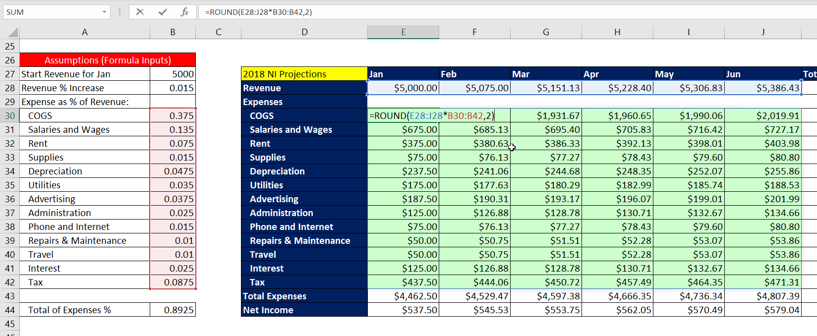The height and width of the screenshot is (336, 817).
Task: Click the 2018 NI Projections yellow cell
Action: [x=304, y=74]
